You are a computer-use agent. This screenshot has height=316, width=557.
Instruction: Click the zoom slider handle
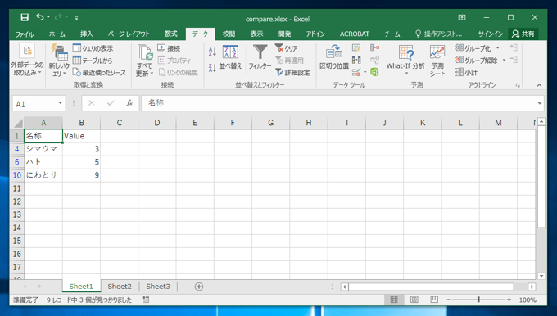point(478,300)
